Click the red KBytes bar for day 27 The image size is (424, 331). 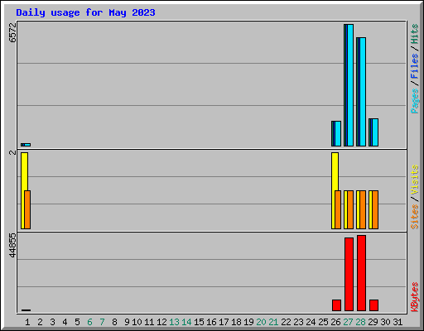tap(349, 274)
